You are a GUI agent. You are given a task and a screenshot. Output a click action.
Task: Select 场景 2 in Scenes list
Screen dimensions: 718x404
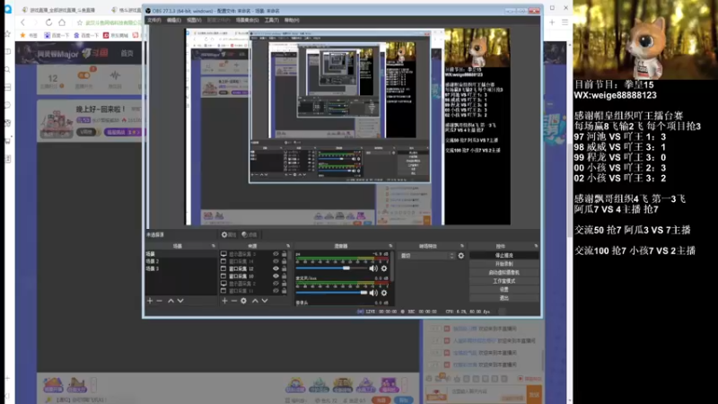point(181,261)
